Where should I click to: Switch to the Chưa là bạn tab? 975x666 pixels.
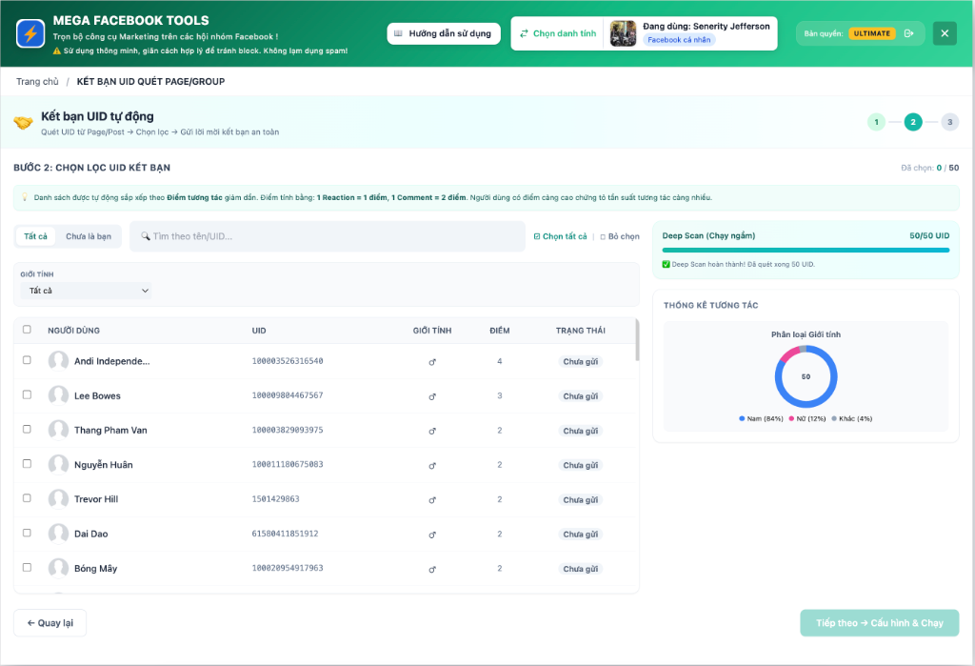(x=89, y=236)
